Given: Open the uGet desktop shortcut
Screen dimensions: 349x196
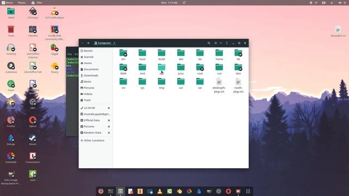Looking at the screenshot, I should click(x=33, y=176).
